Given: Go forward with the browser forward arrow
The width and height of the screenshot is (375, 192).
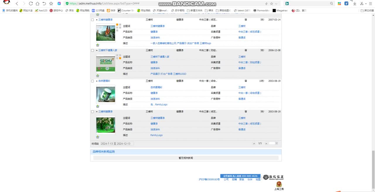Looking at the screenshot, I should tap(24, 4).
